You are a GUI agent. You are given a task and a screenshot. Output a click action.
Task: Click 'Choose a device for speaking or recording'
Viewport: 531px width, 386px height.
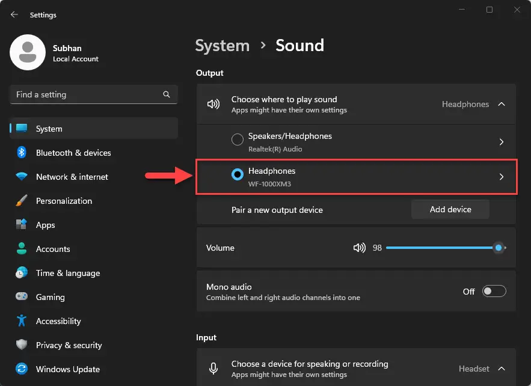click(310, 364)
